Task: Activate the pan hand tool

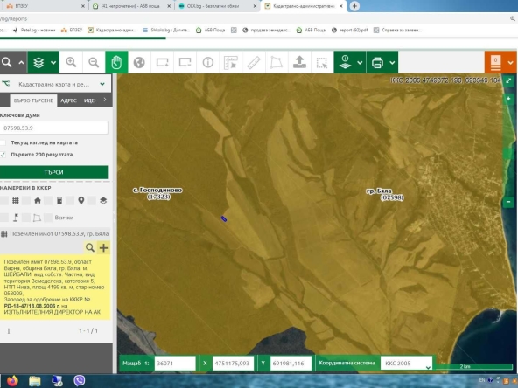Action: point(116,62)
